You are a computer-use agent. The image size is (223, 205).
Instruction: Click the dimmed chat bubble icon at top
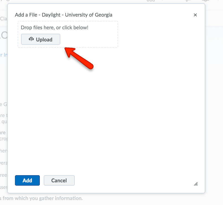(x=188, y=1)
